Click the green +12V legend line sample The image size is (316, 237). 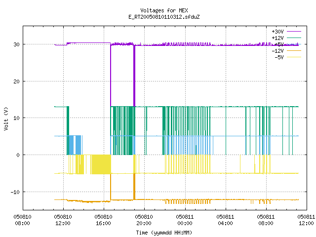point(294,38)
